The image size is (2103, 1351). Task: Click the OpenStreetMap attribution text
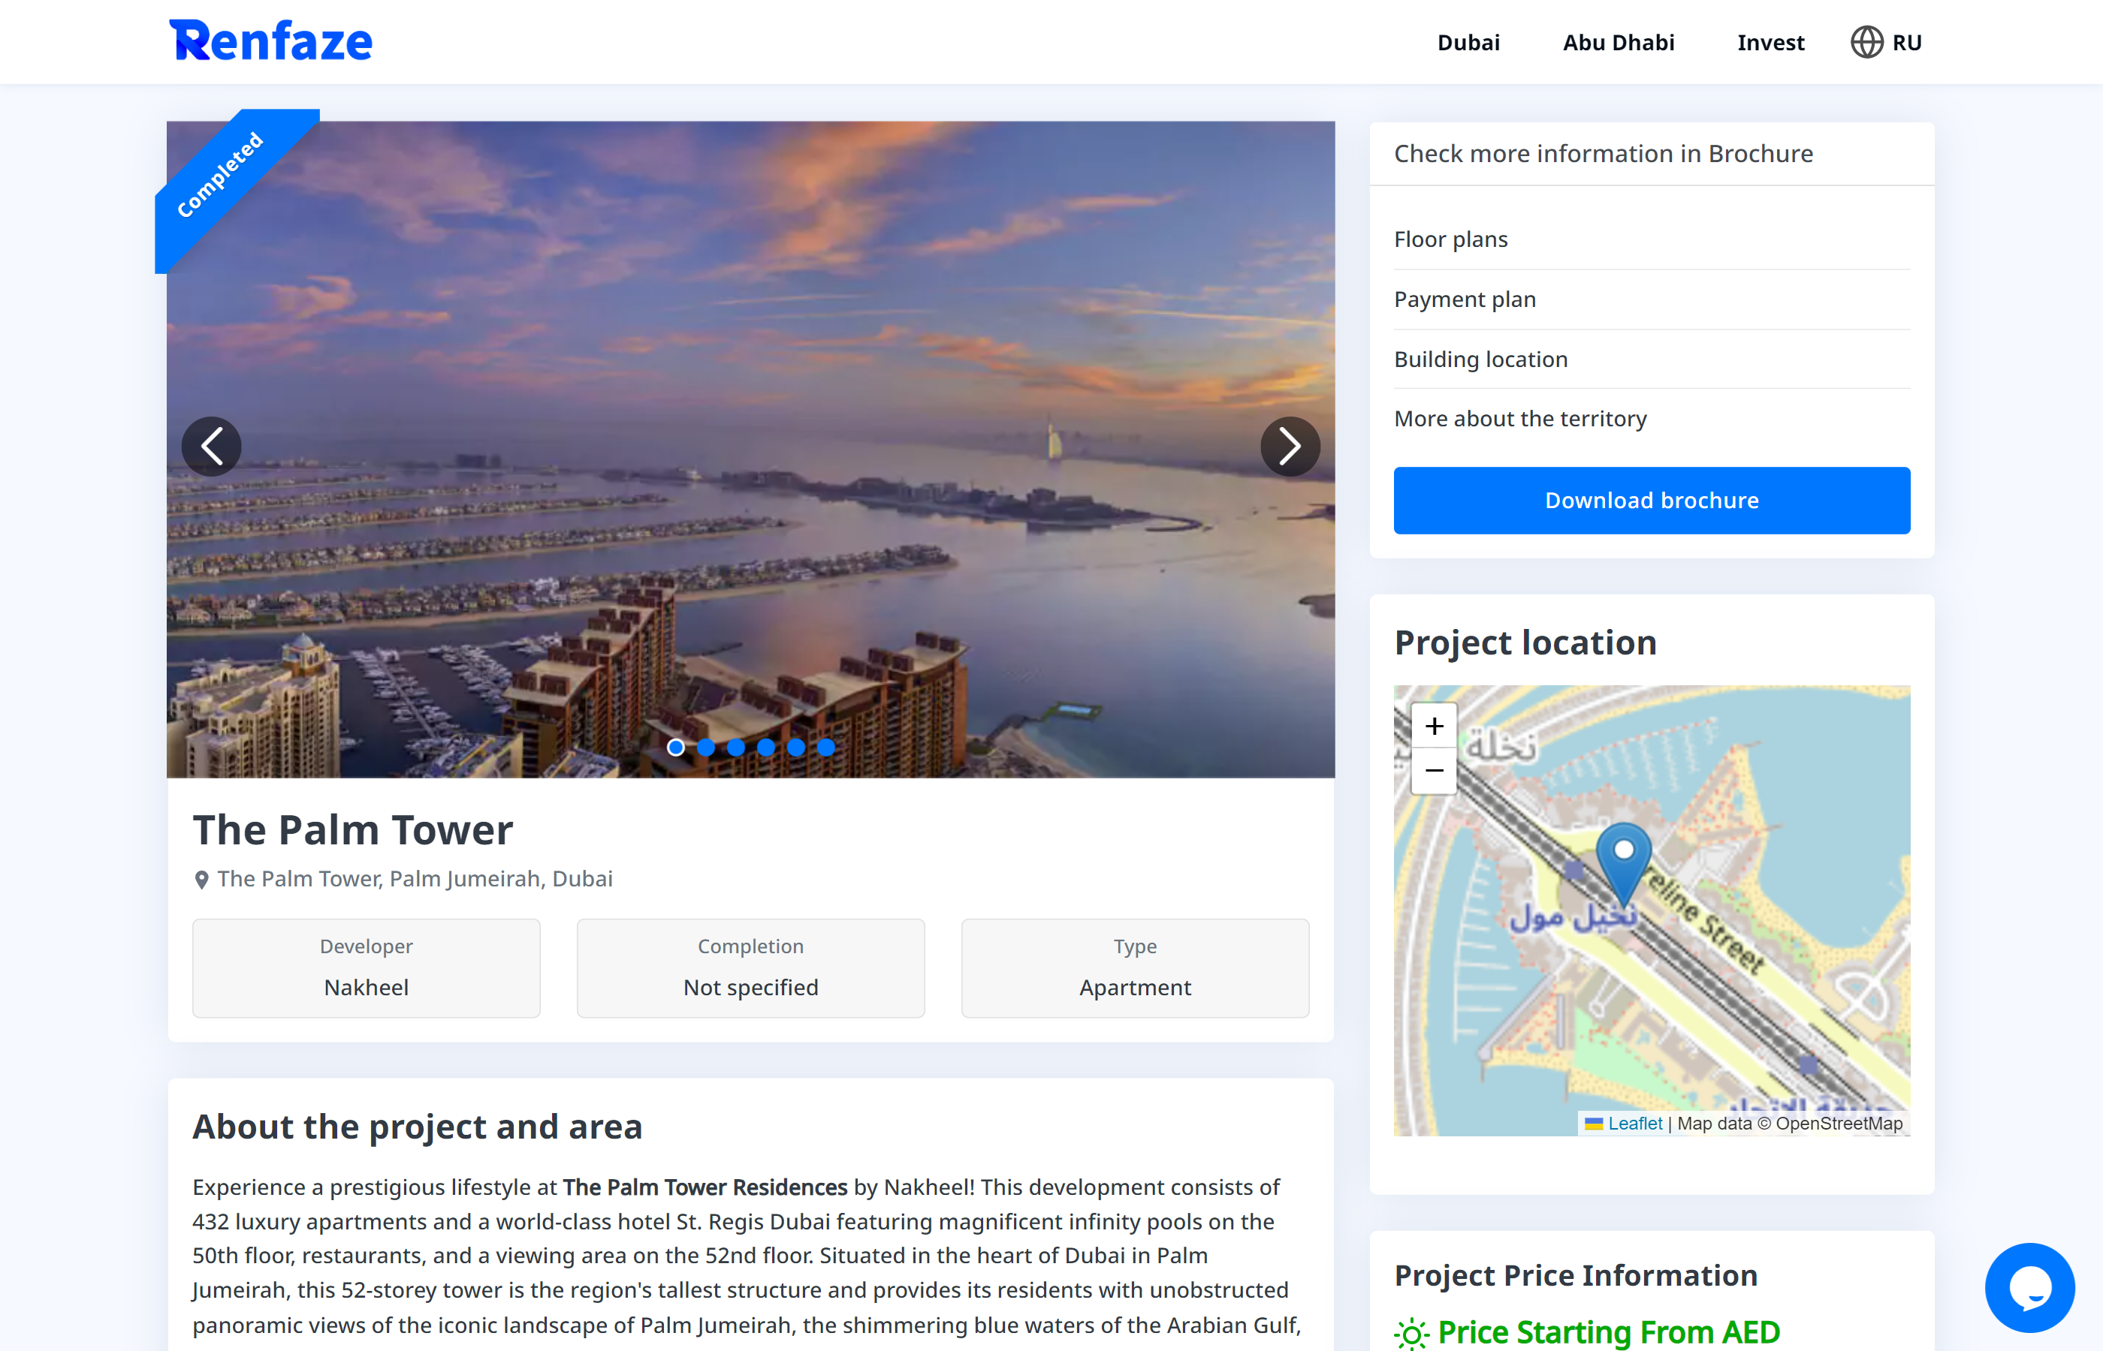[1839, 1123]
